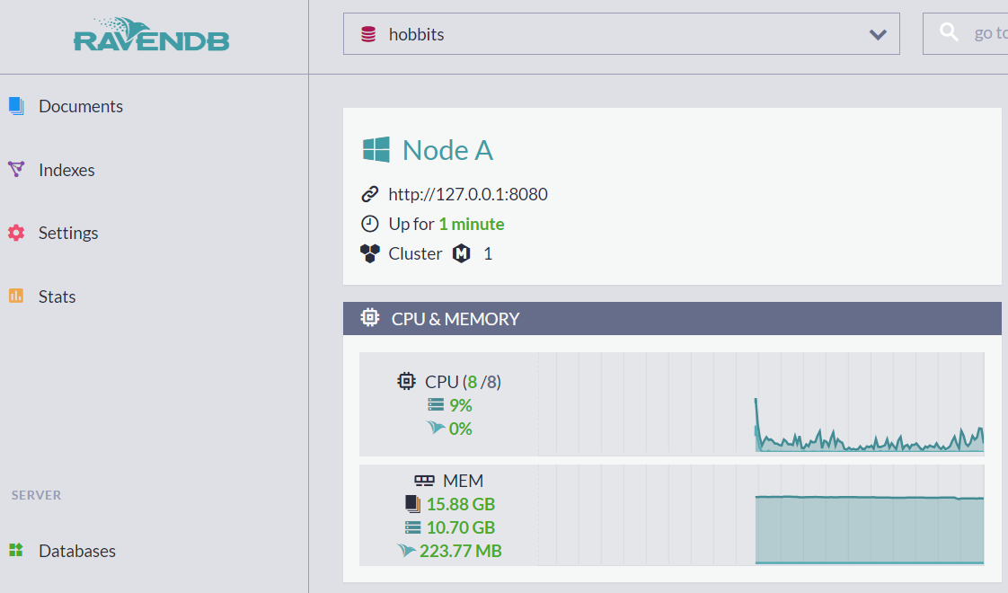This screenshot has width=1008, height=593.
Task: Click the Cluster hexagons icon
Action: pos(369,253)
